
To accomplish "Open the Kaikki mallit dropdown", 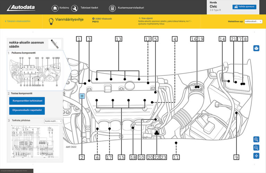I will pos(53,121).
